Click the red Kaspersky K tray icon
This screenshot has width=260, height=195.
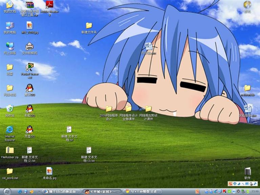point(225,192)
